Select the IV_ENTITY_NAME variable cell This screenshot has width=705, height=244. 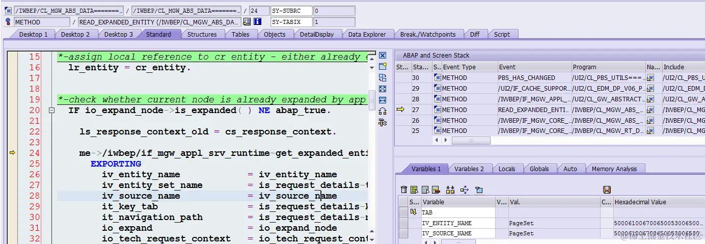pyautogui.click(x=458, y=223)
